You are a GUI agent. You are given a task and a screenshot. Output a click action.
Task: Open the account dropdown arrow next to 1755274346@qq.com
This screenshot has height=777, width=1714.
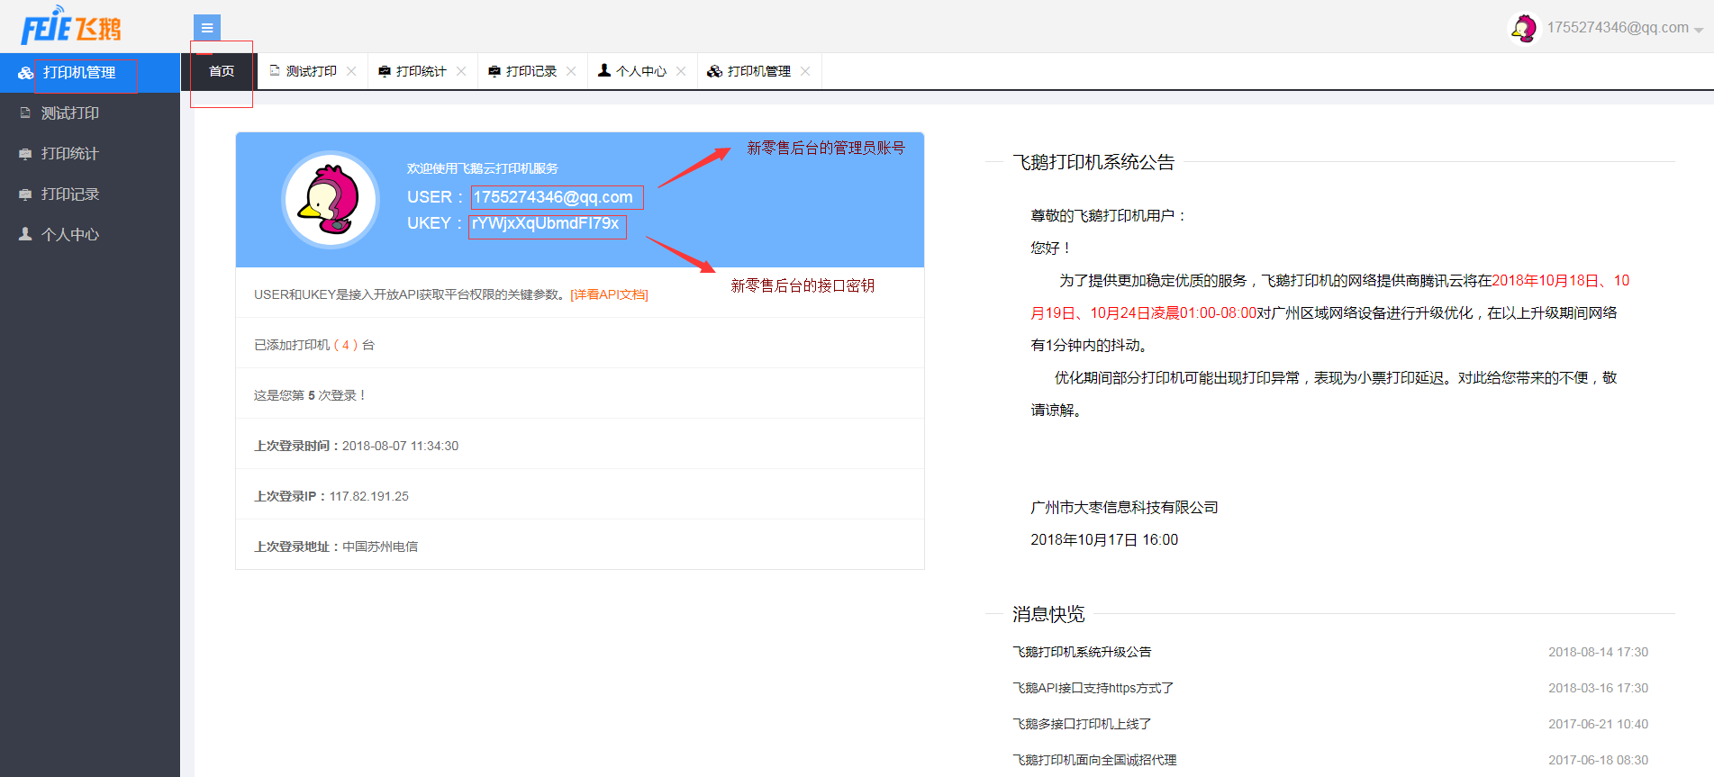pos(1699,30)
